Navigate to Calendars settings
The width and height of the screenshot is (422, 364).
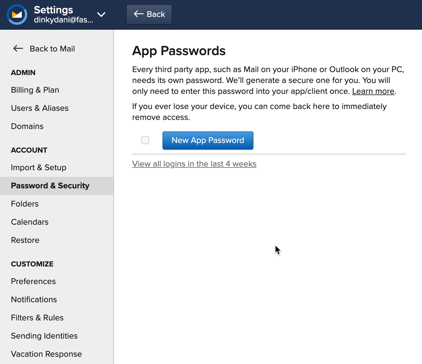pyautogui.click(x=30, y=222)
